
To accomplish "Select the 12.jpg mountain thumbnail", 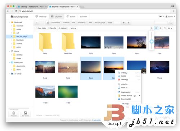I will click(x=45, y=92).
